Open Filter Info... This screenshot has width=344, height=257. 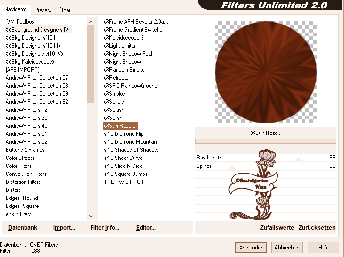coord(105,228)
